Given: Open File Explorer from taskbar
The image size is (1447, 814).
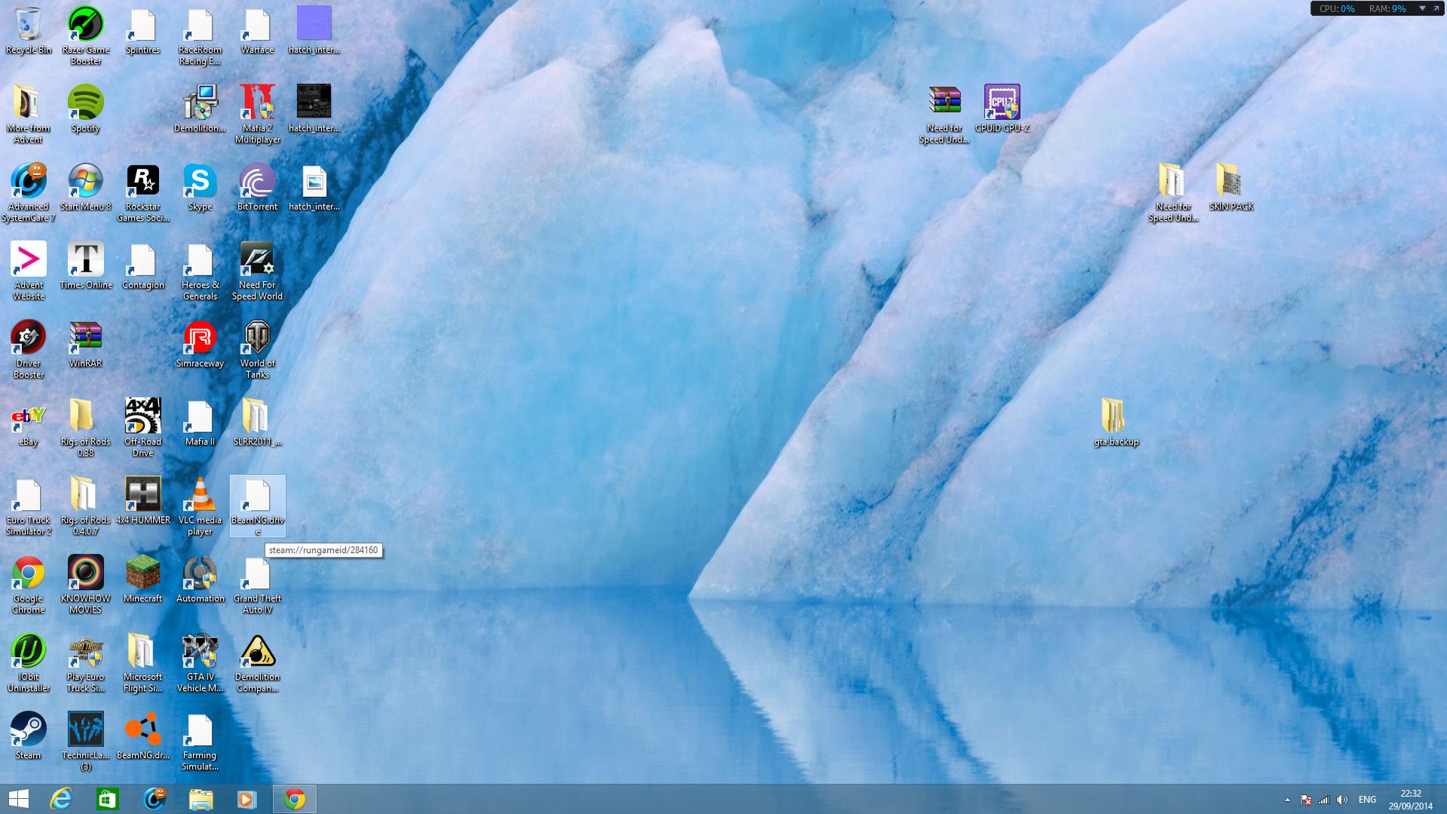Looking at the screenshot, I should point(201,799).
